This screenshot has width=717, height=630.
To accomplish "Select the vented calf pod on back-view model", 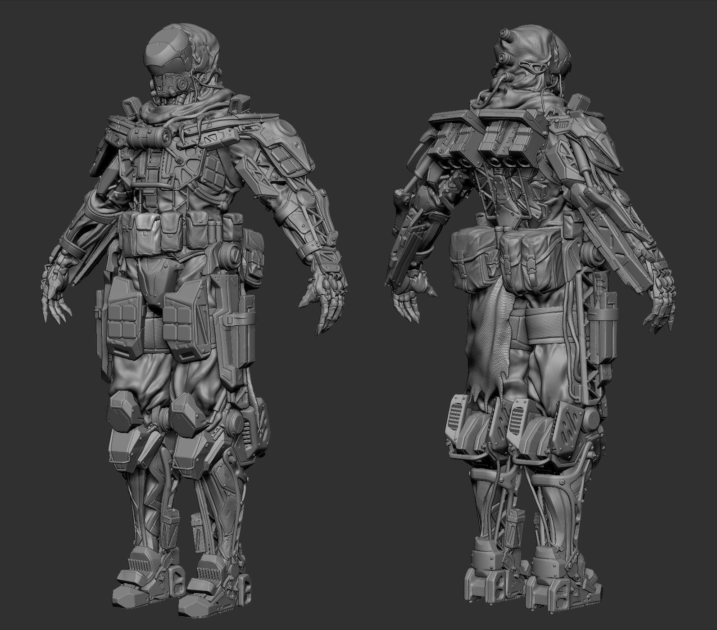I will point(462,423).
